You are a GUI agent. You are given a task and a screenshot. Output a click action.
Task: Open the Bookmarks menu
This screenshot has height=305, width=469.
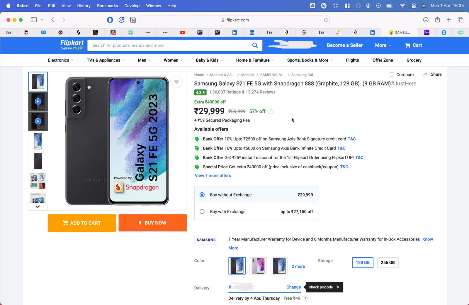click(x=107, y=6)
